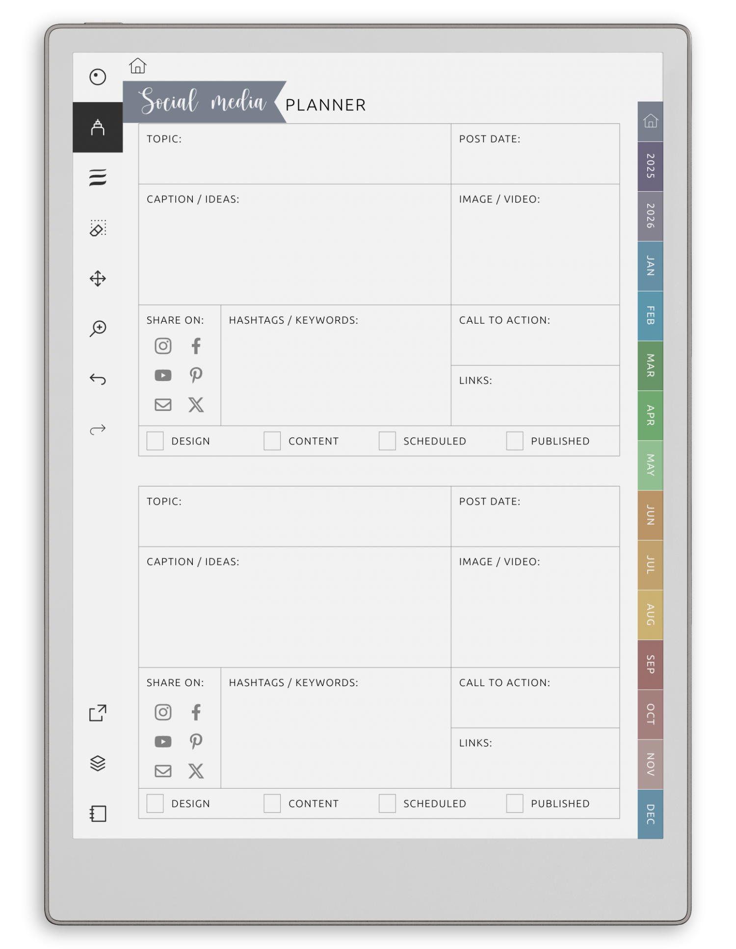Go home via house icon above title
This screenshot has width=736, height=949.
(x=138, y=66)
